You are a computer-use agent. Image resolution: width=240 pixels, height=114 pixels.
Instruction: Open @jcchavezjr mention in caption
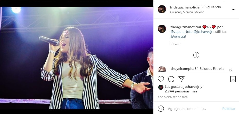[x=203, y=32]
